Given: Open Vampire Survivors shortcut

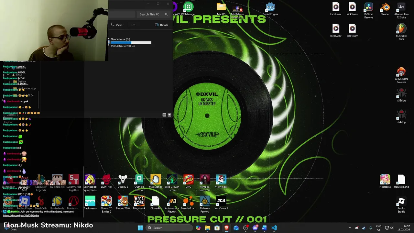Looking at the screenshot, I should pos(205,183).
